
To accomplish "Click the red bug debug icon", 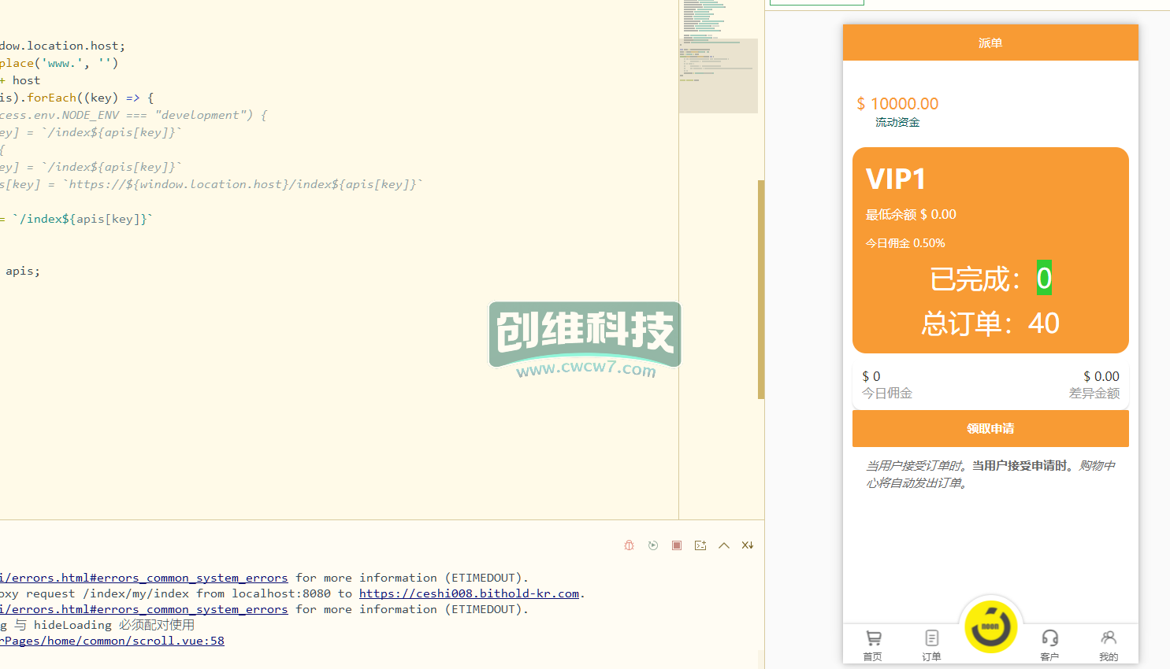I will 629,545.
